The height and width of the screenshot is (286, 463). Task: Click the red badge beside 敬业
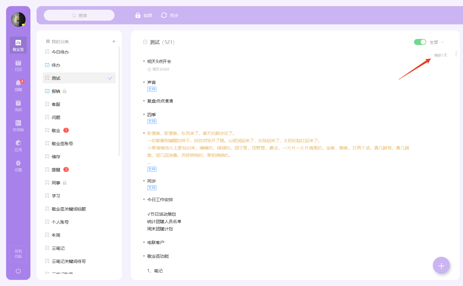[66, 130]
